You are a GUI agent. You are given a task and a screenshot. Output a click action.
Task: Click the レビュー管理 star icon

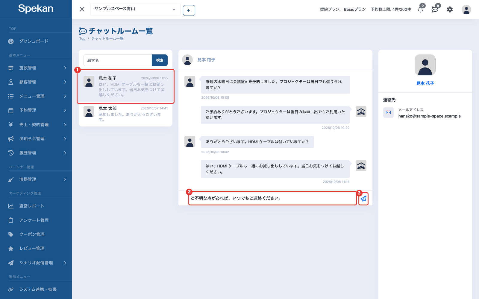point(11,248)
